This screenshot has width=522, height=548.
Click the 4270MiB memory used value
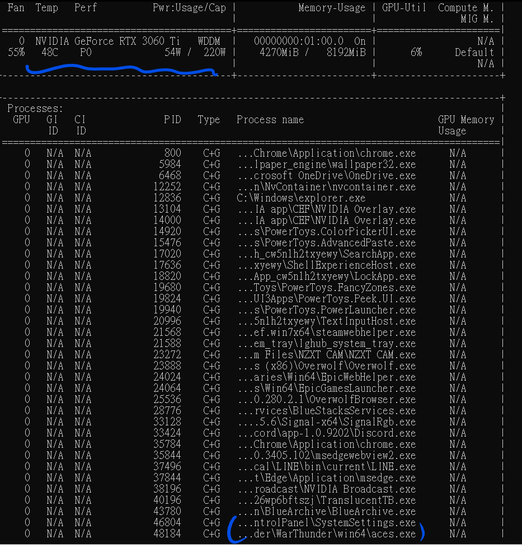coord(279,53)
